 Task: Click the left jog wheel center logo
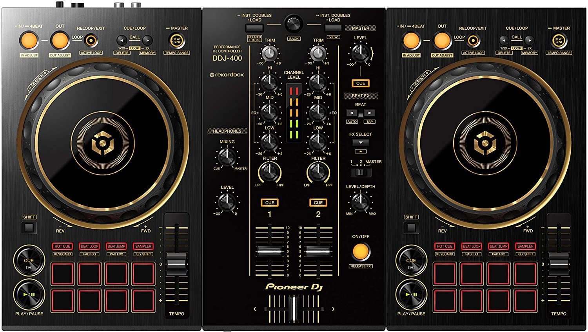(x=103, y=143)
